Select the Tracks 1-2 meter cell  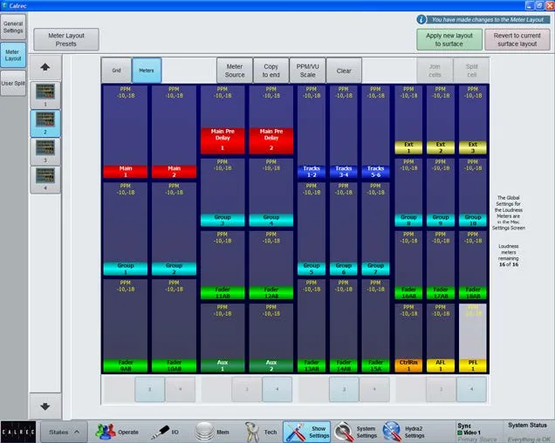(312, 132)
